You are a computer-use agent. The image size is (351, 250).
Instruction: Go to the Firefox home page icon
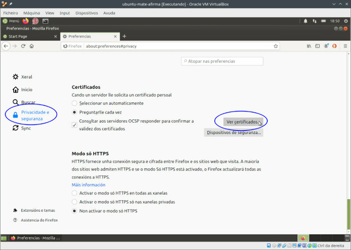(x=32, y=46)
